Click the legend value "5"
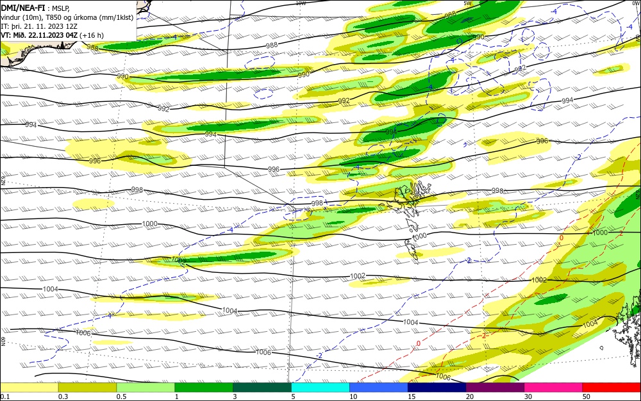The height and width of the screenshot is (401, 641). point(293,397)
